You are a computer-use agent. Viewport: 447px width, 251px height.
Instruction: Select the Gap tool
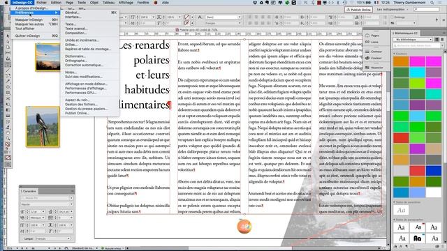[x=8, y=53]
